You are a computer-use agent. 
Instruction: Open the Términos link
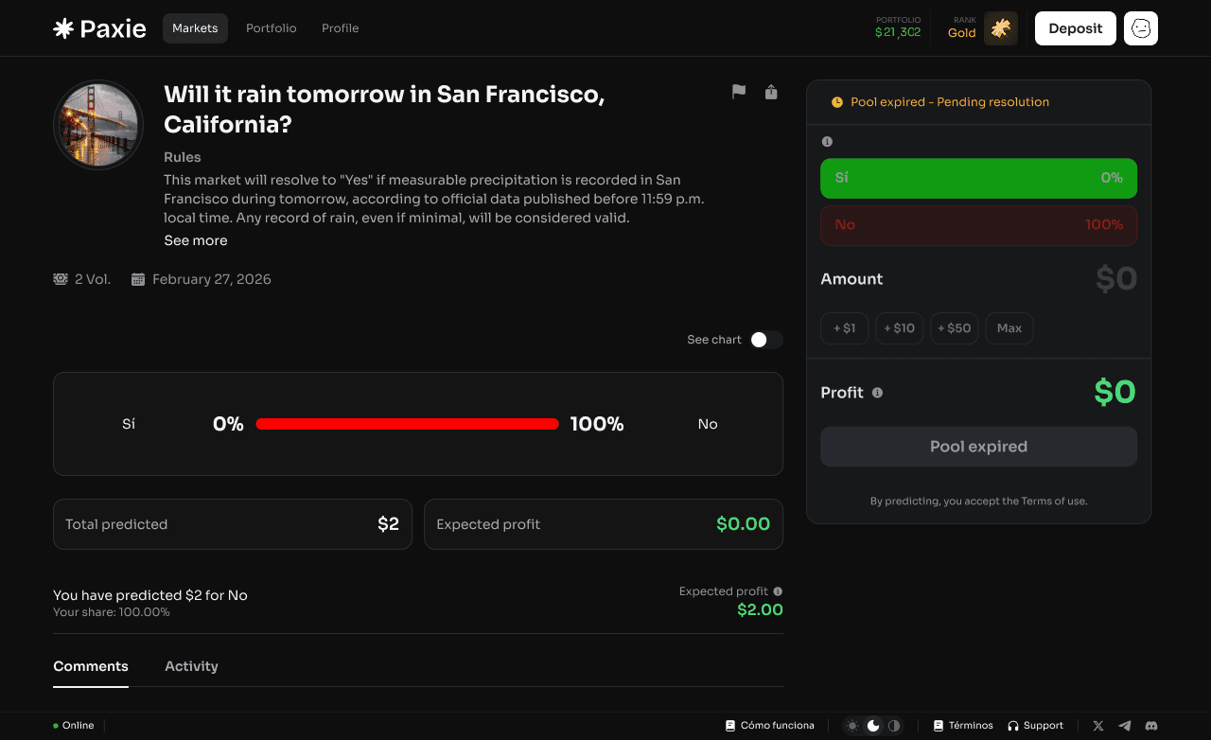tap(963, 726)
